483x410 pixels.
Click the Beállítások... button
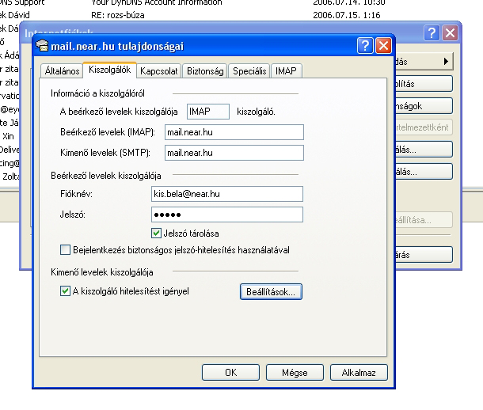coord(270,292)
